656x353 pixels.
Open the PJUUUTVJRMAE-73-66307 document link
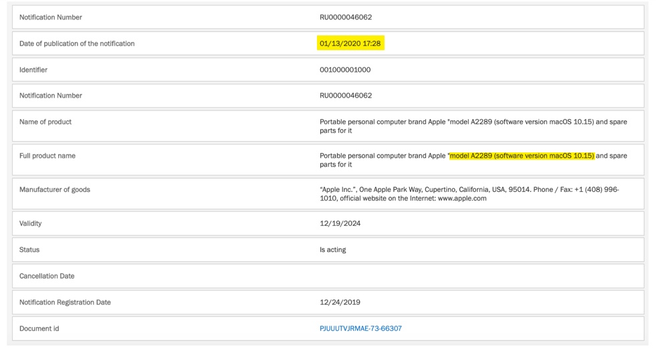tap(360, 328)
